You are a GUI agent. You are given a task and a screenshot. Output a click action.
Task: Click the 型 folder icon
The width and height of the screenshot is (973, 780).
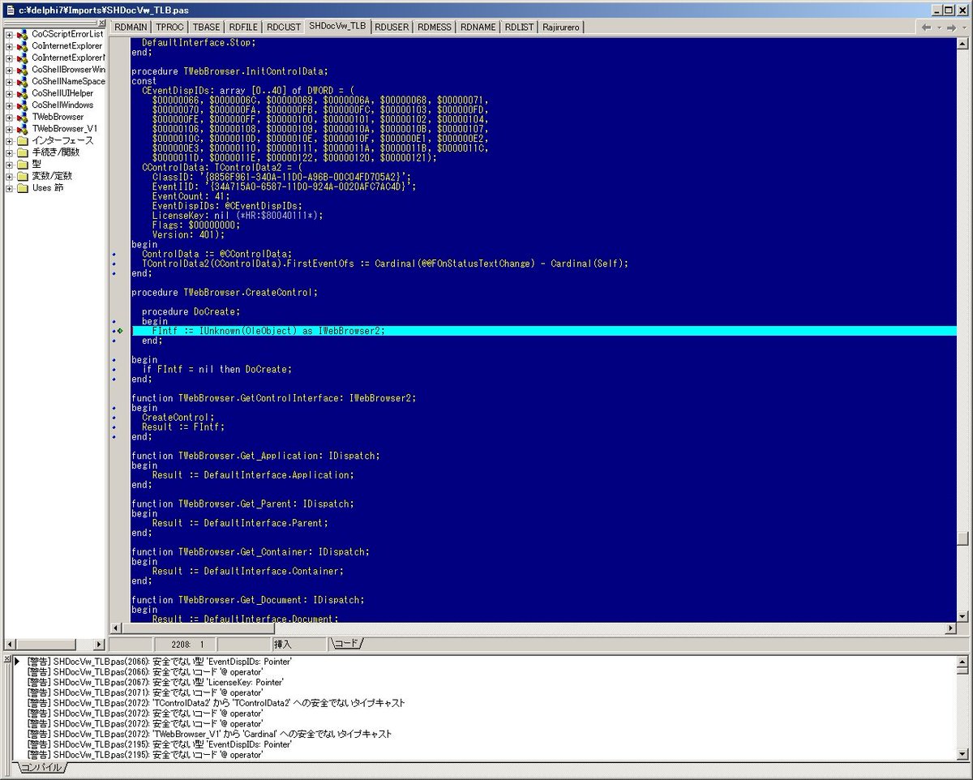23,164
